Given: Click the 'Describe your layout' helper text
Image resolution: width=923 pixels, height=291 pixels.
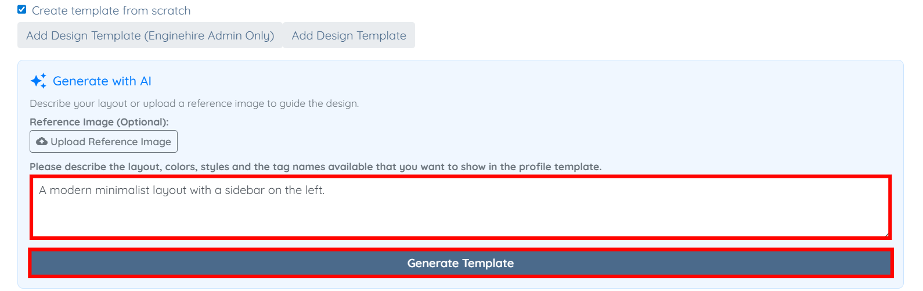Looking at the screenshot, I should tap(194, 103).
